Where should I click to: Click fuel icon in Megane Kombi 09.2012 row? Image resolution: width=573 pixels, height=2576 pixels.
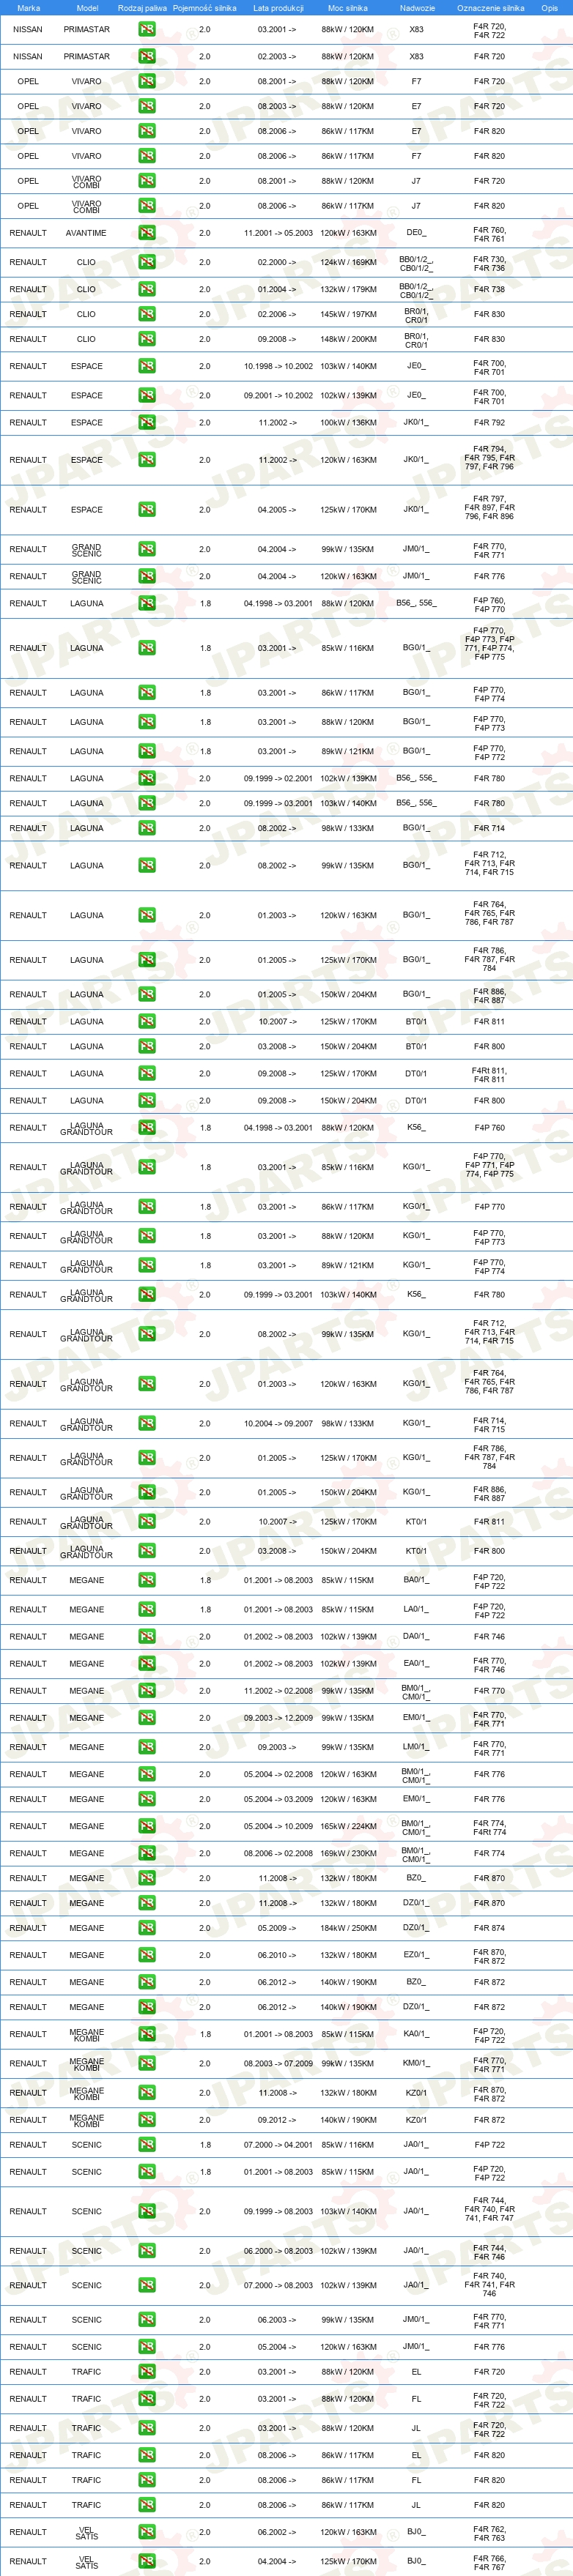tap(147, 2119)
